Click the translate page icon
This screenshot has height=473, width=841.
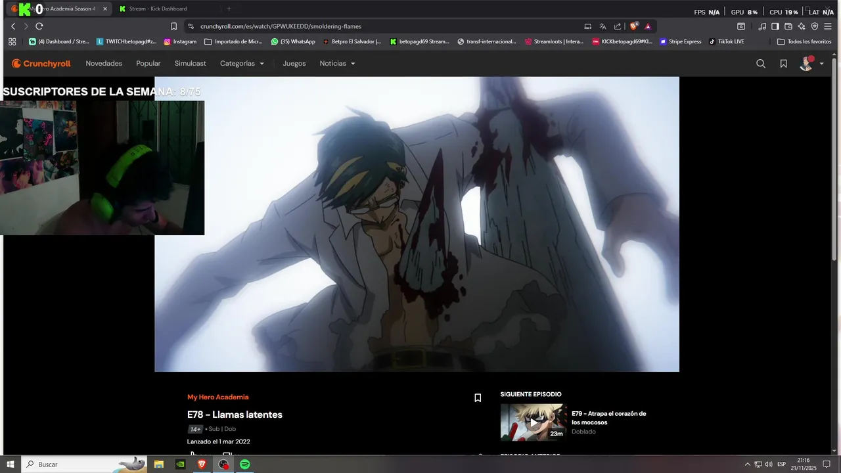(602, 26)
